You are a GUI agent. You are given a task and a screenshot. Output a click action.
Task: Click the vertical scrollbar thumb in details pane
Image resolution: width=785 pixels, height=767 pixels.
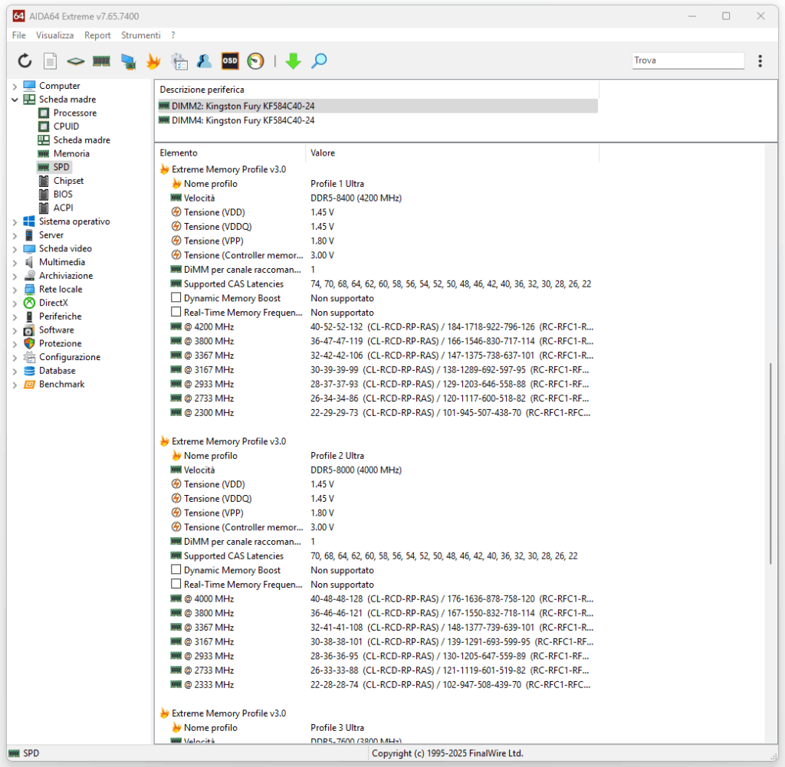click(771, 464)
